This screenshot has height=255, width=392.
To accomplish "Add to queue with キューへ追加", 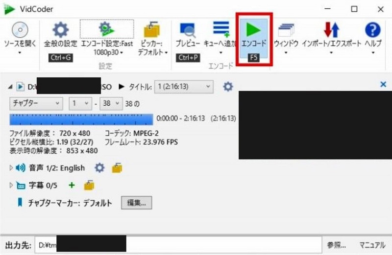I will coord(221,29).
